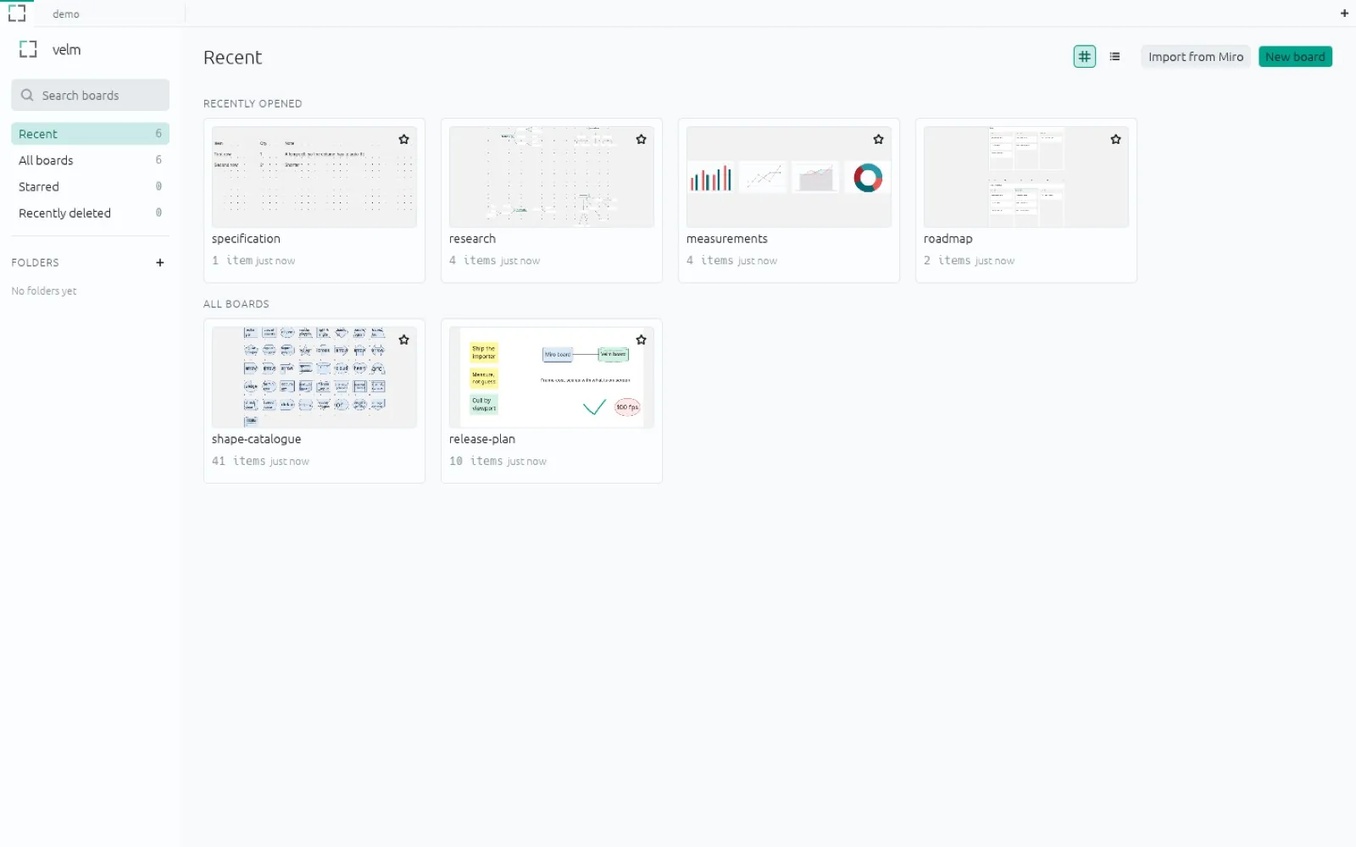The width and height of the screenshot is (1356, 847).
Task: Click the 'shape-catalogue' board title
Action: click(257, 439)
